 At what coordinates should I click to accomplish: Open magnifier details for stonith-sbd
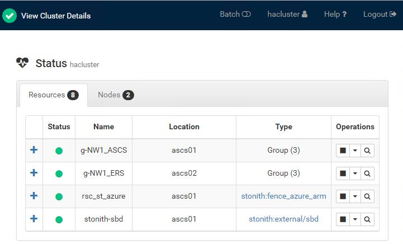(x=367, y=219)
